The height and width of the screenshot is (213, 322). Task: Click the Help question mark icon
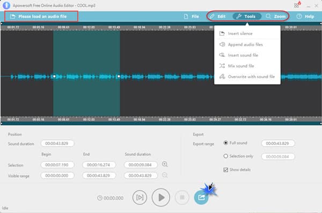(299, 17)
